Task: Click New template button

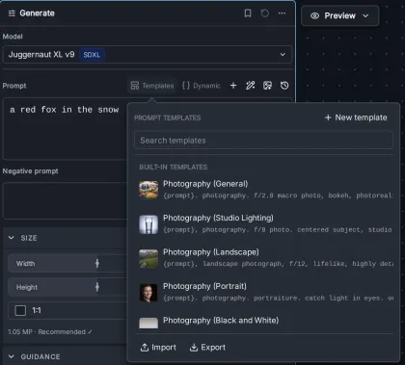Action: click(x=356, y=117)
